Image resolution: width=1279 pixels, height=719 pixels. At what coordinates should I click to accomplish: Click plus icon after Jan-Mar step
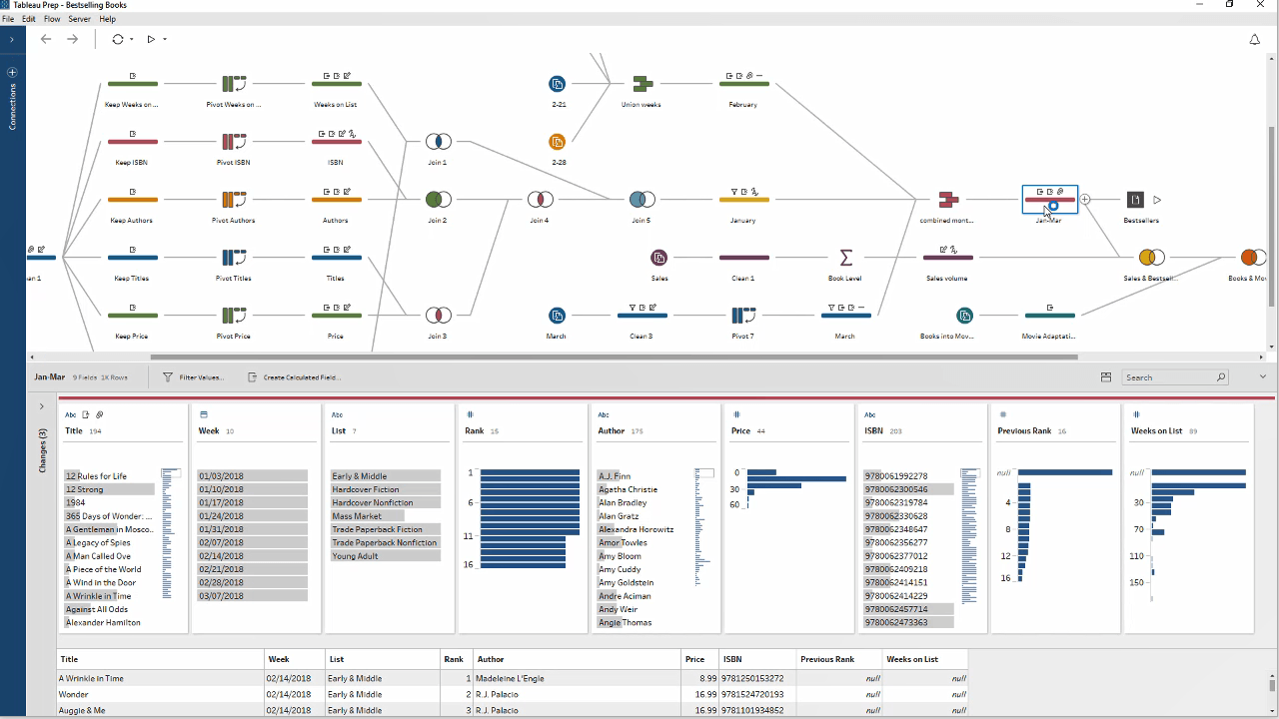click(1085, 200)
